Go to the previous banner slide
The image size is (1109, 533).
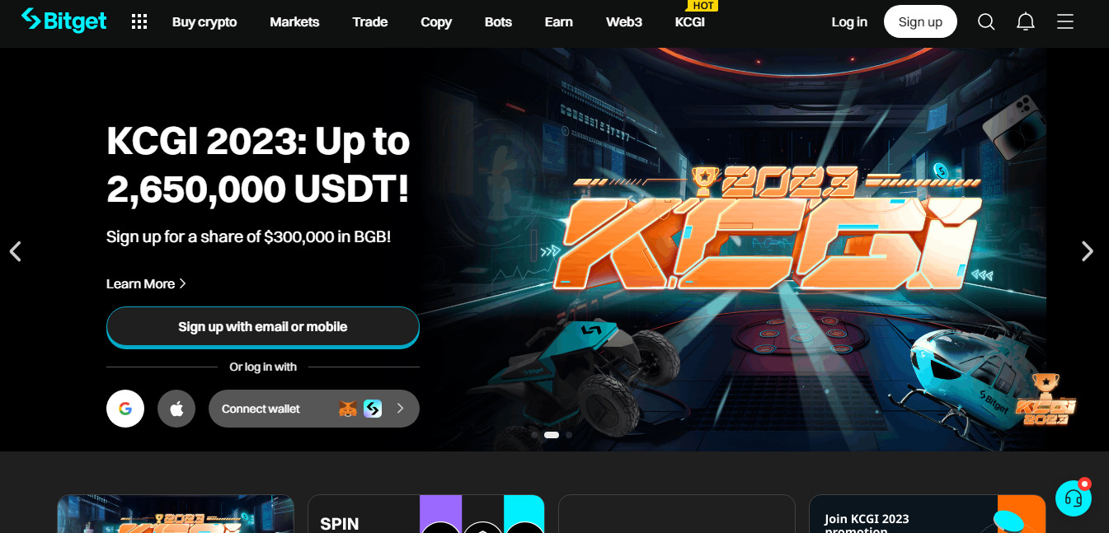[x=15, y=251]
